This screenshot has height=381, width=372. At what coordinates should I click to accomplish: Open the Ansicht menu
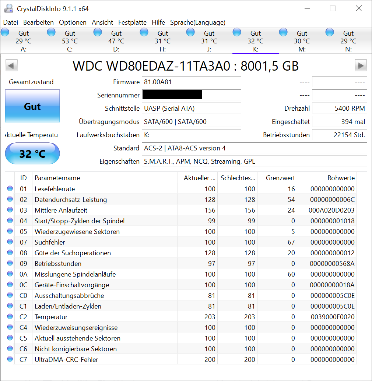point(102,22)
